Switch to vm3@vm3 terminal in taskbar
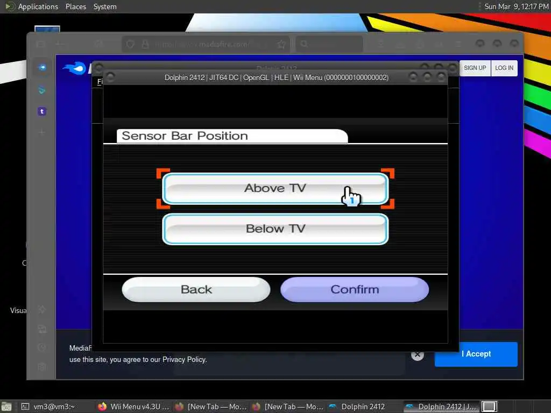 coord(49,407)
